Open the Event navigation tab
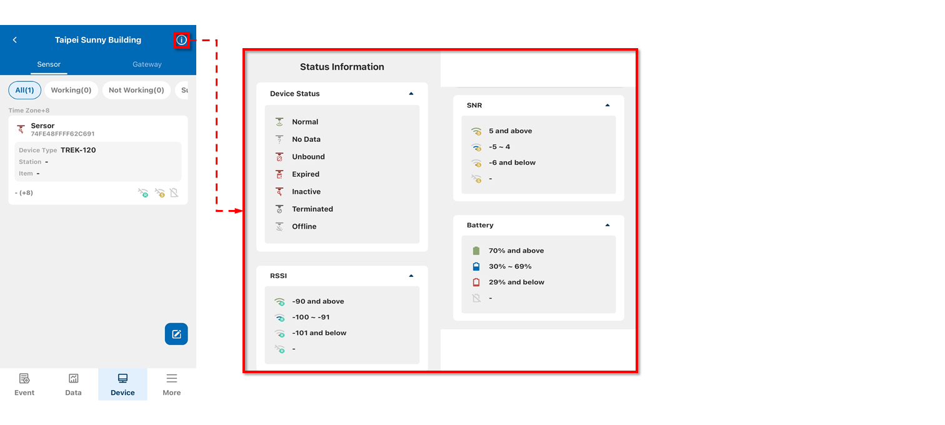945x425 pixels. pos(24,384)
